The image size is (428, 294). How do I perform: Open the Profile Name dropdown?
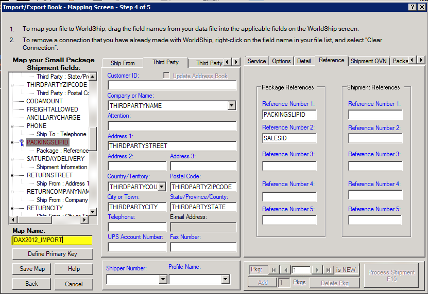225,279
